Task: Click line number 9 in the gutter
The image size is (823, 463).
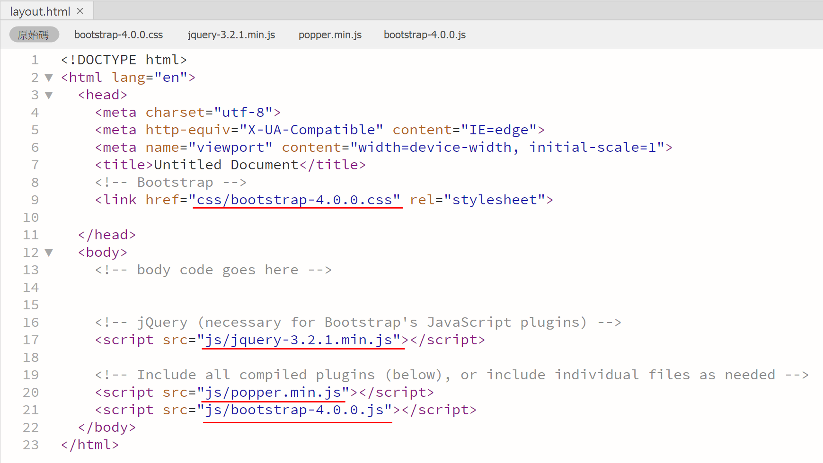Action: click(35, 200)
